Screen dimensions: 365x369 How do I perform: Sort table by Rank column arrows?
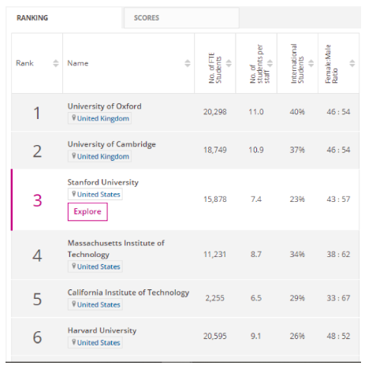pyautogui.click(x=56, y=63)
